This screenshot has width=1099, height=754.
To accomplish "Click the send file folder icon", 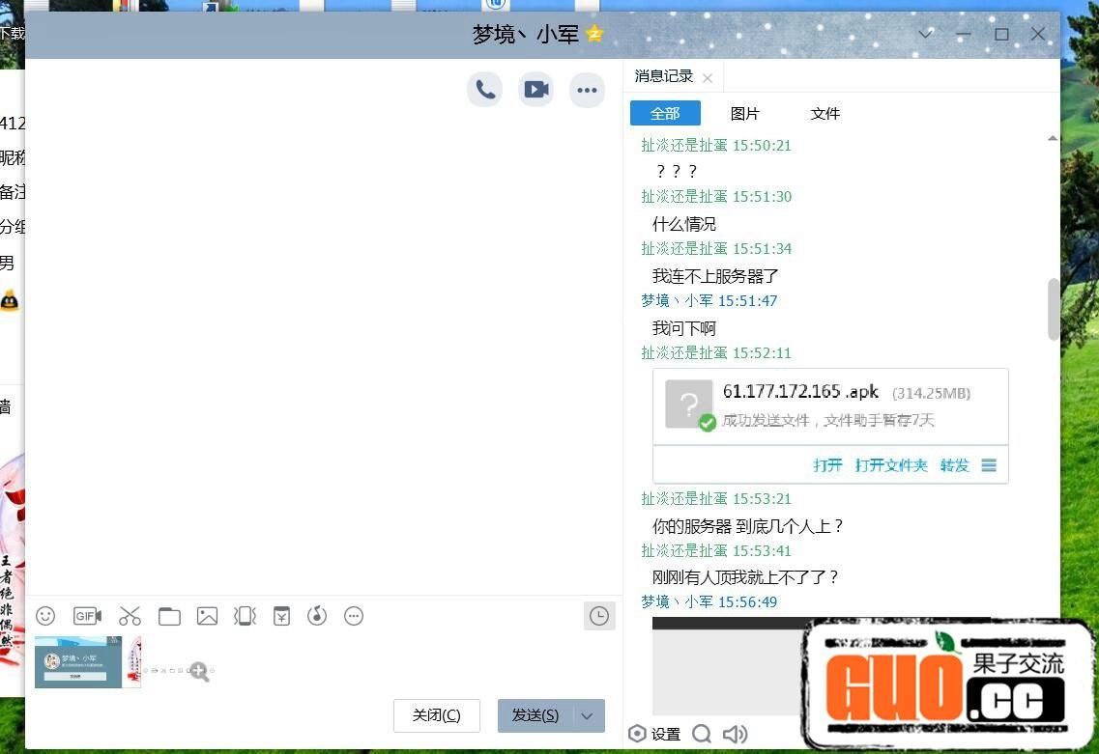I will click(x=169, y=616).
